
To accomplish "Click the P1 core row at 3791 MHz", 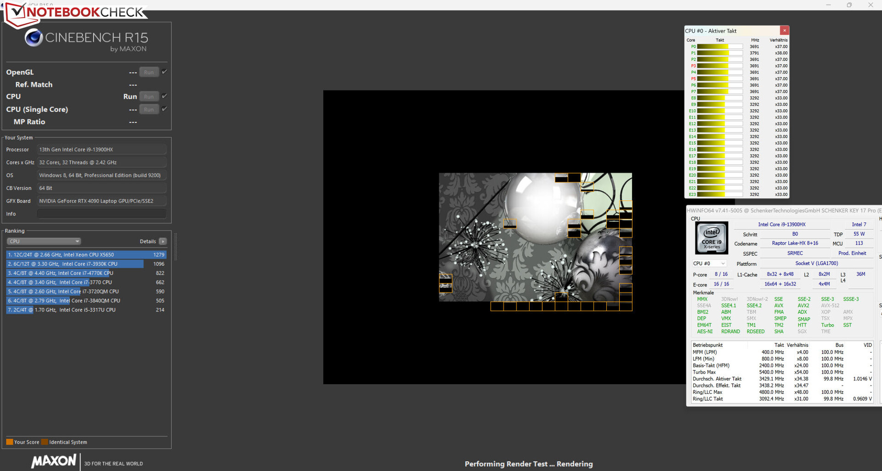I will tap(737, 53).
